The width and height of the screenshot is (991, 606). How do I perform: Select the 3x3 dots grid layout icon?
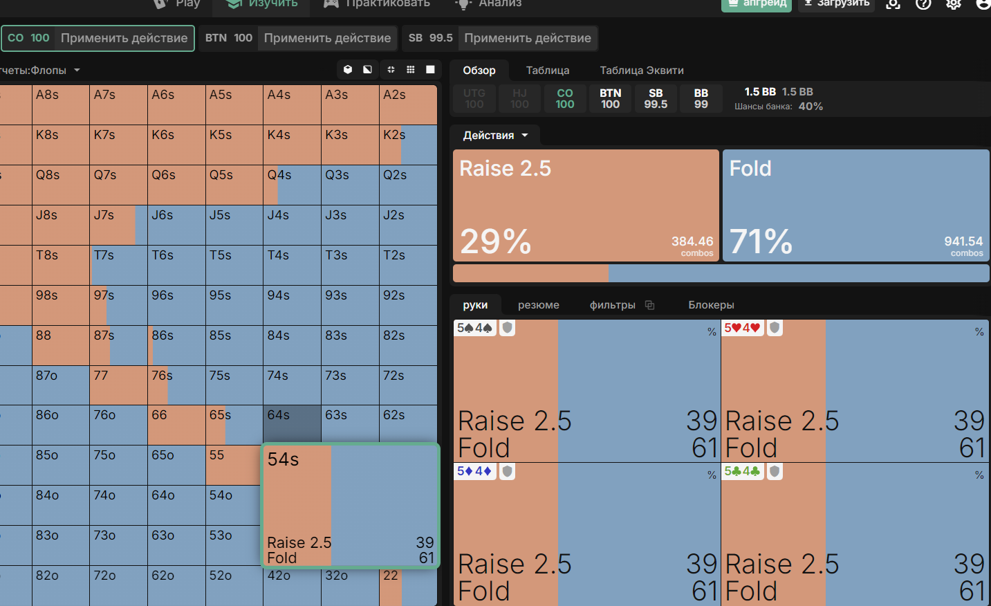pyautogui.click(x=411, y=69)
